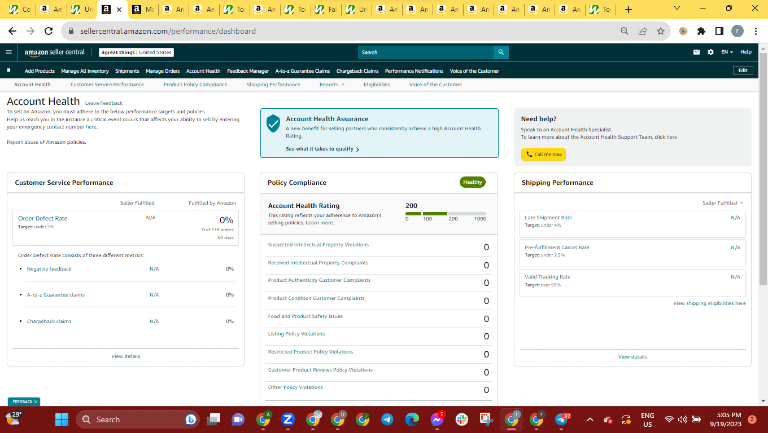Click the Help link in header
Screen dimensions: 768x433
click(746, 52)
